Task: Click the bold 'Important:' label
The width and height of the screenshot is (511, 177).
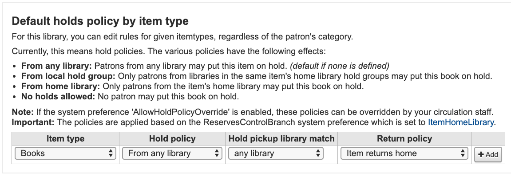Action: pyautogui.click(x=33, y=123)
